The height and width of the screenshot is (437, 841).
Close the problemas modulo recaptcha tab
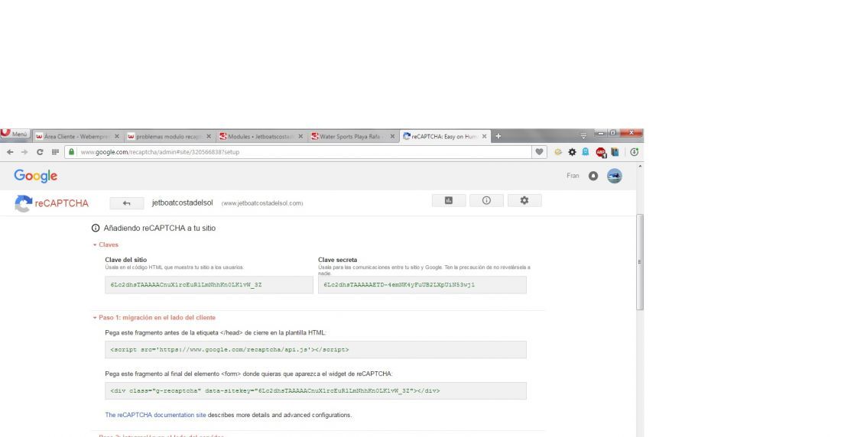click(x=209, y=137)
